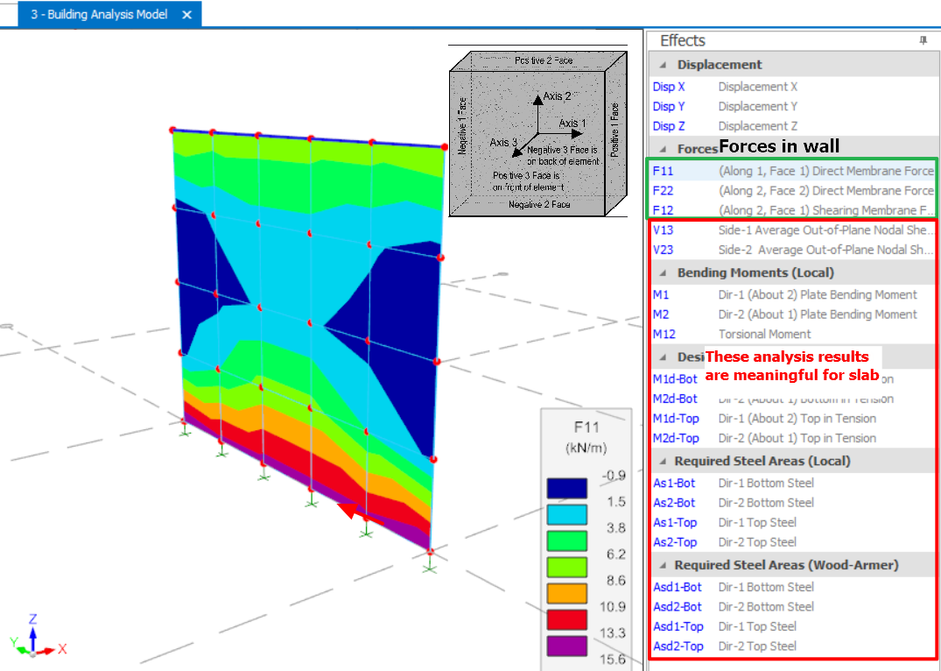
Task: Collapse Required Steel Areas (Wood-Armer) group
Action: [x=663, y=565]
